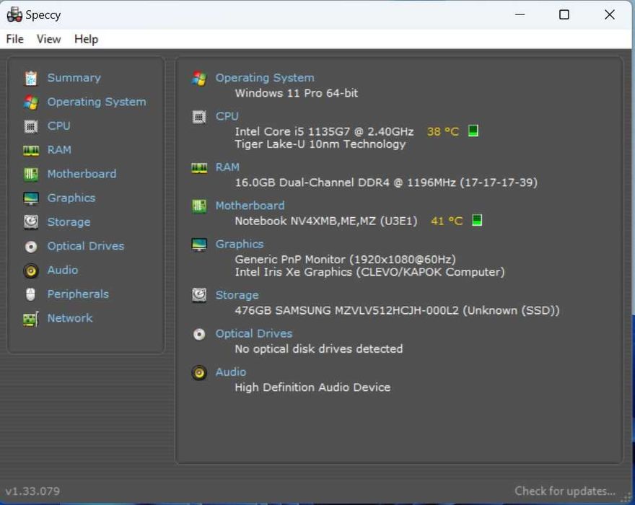Click motherboard temperature value 41 °C

point(447,221)
